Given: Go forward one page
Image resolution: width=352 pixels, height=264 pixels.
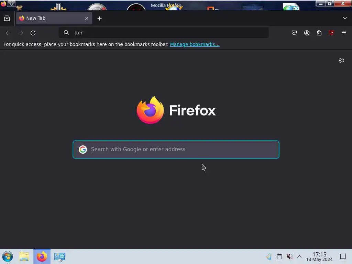Looking at the screenshot, I should point(21,33).
